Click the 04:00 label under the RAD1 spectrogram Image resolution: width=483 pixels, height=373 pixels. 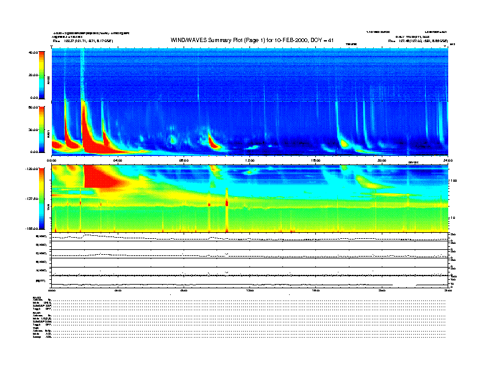coord(118,160)
